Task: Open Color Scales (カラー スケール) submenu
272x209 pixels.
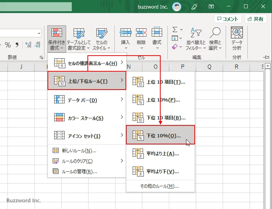Action: click(x=87, y=118)
